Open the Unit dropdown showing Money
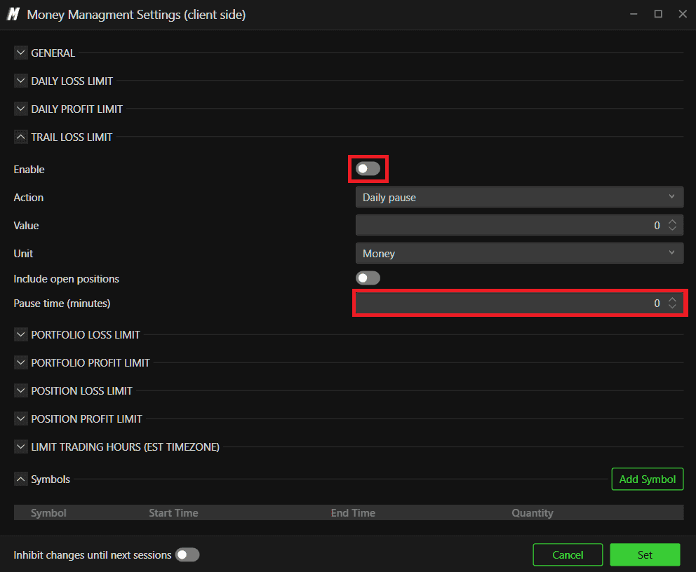696x572 pixels. click(519, 253)
